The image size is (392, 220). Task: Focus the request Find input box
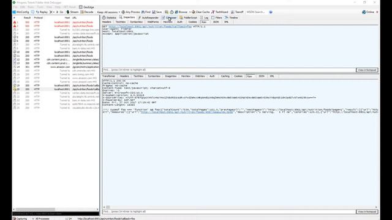coord(228,70)
